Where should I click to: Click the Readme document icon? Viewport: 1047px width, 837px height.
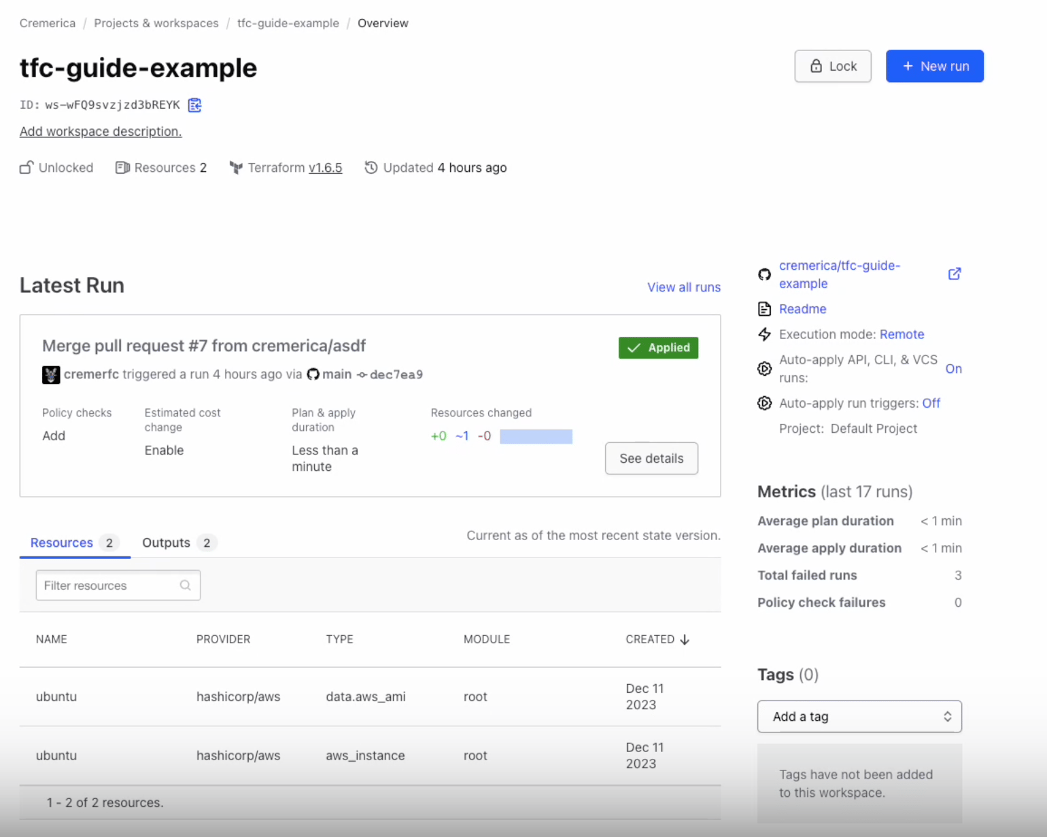click(x=764, y=309)
